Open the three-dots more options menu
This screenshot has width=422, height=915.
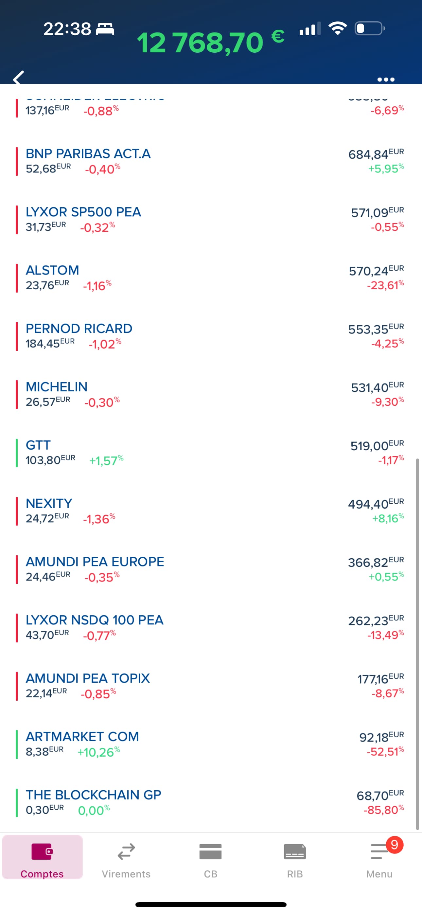(x=386, y=79)
